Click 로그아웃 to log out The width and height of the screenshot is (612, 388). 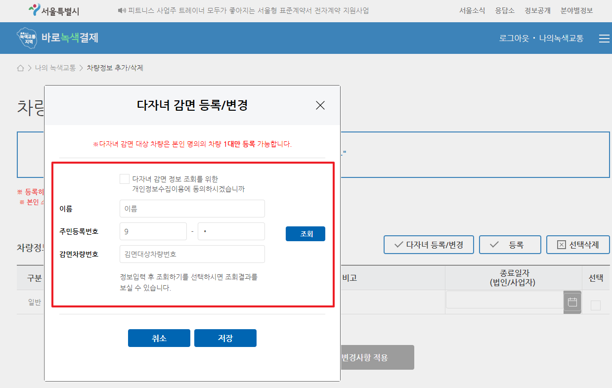[x=514, y=38]
